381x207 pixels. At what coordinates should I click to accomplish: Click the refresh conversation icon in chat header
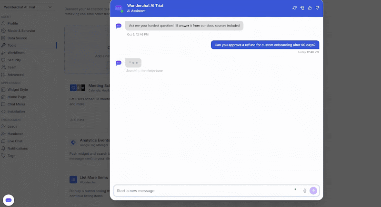click(294, 8)
